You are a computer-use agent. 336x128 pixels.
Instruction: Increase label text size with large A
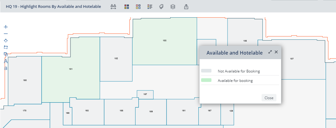pos(5,61)
